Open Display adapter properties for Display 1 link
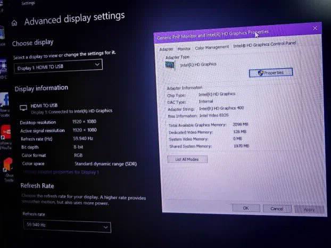Viewport: 331px width, 248px height. tap(61, 172)
